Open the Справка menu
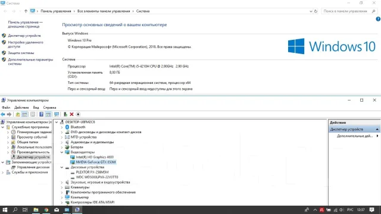Screen dimensions: 381x214 click(x=49, y=108)
